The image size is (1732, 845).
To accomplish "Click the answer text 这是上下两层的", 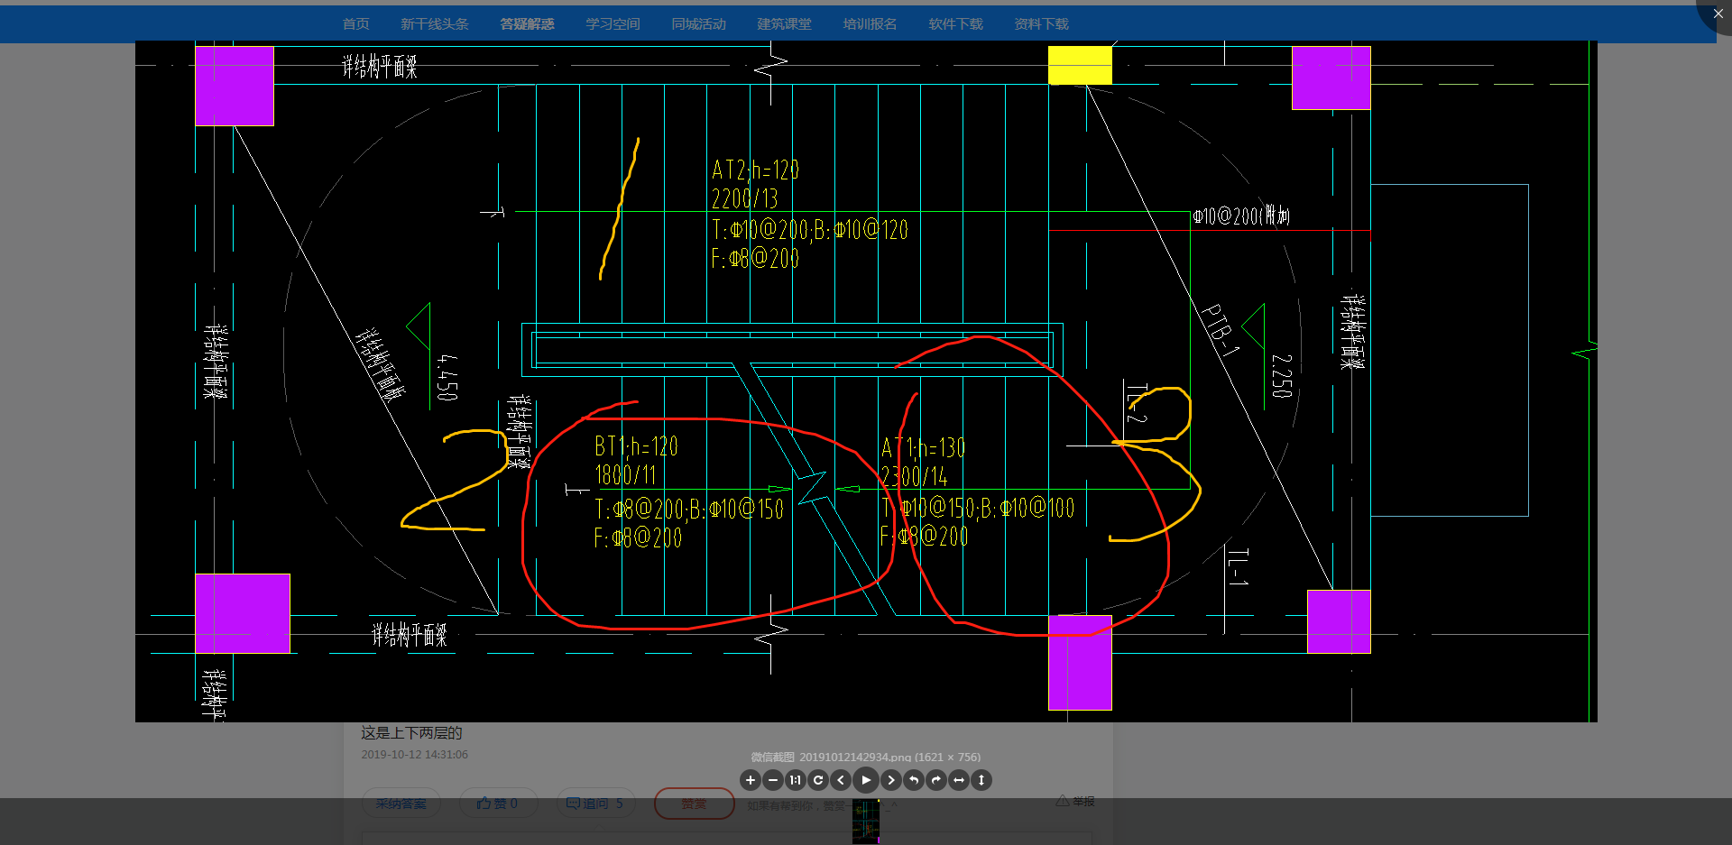I will tap(411, 733).
